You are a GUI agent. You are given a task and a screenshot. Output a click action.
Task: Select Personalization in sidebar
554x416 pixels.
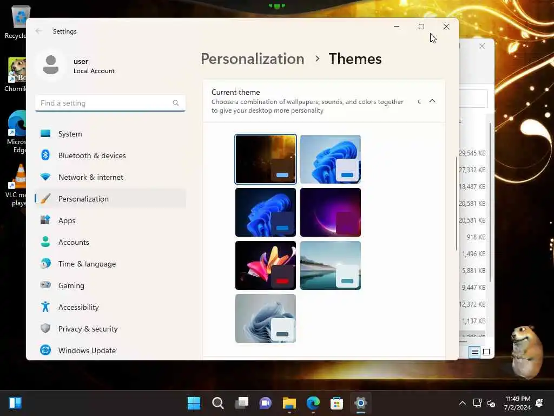[x=110, y=199]
